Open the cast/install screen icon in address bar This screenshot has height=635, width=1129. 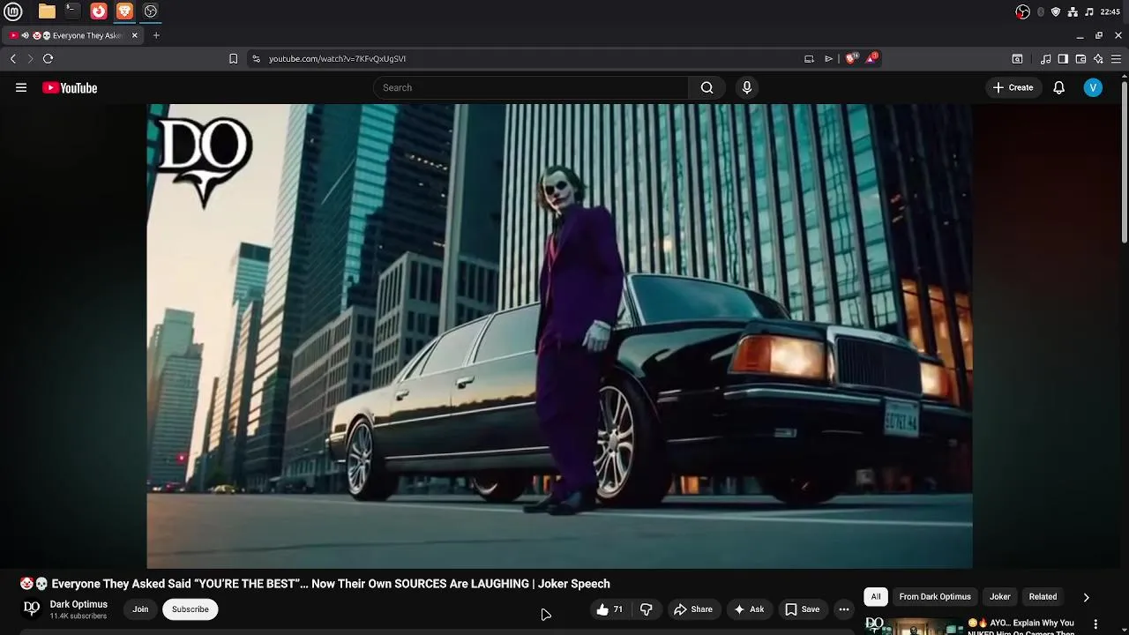[x=809, y=58]
